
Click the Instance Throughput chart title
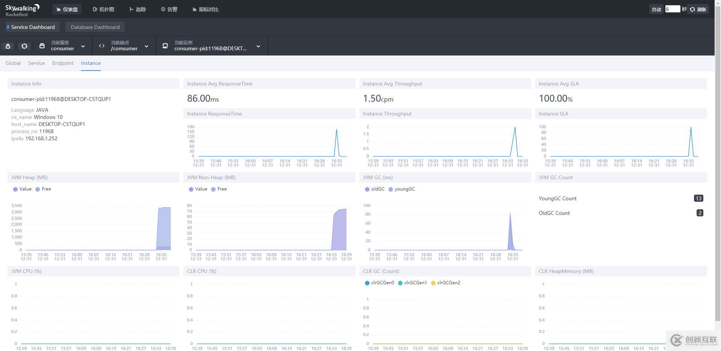click(x=387, y=114)
